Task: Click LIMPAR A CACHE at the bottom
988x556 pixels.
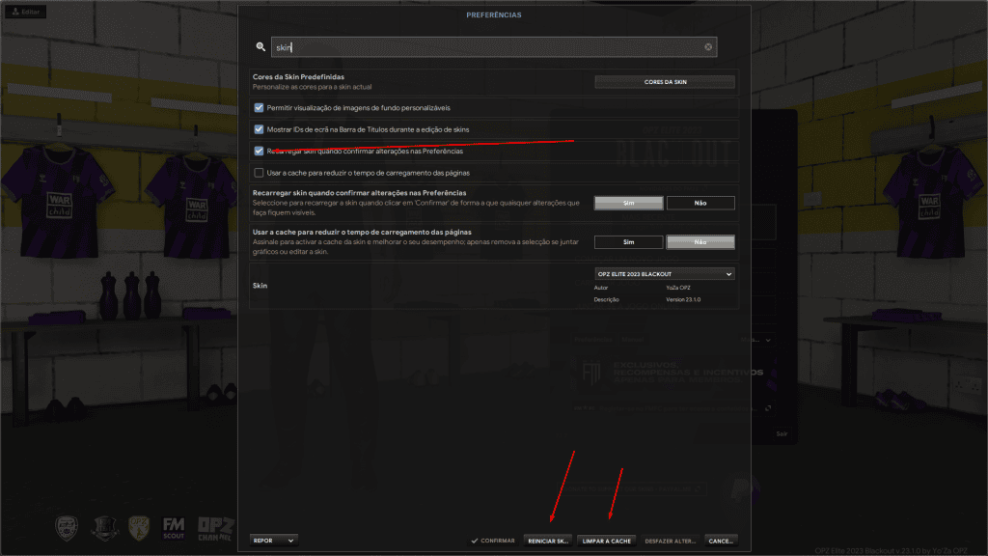Action: 607,541
